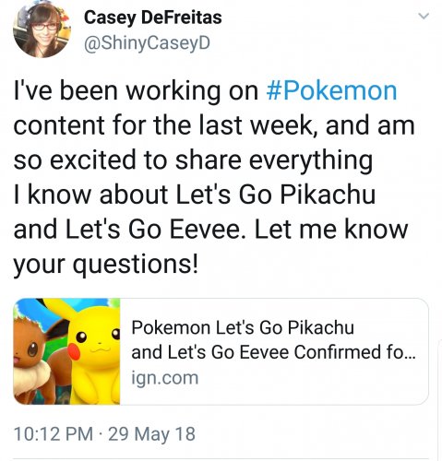
Task: Open the @ShinyCaseyD handle
Action: (147, 43)
